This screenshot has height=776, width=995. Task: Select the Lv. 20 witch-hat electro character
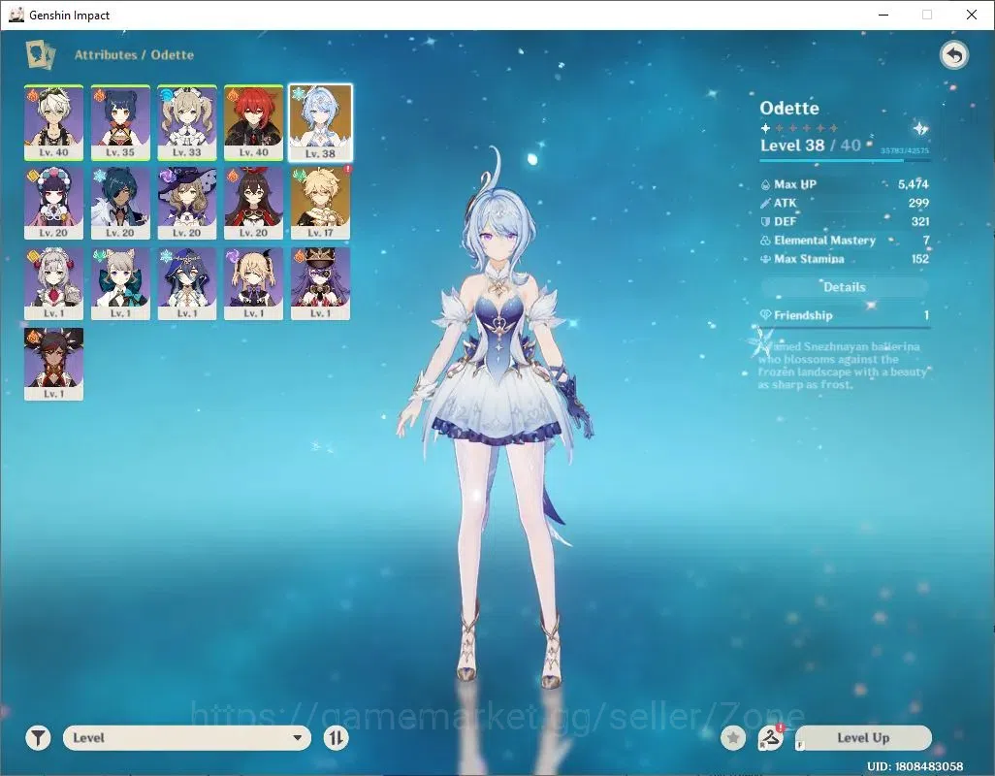[187, 203]
